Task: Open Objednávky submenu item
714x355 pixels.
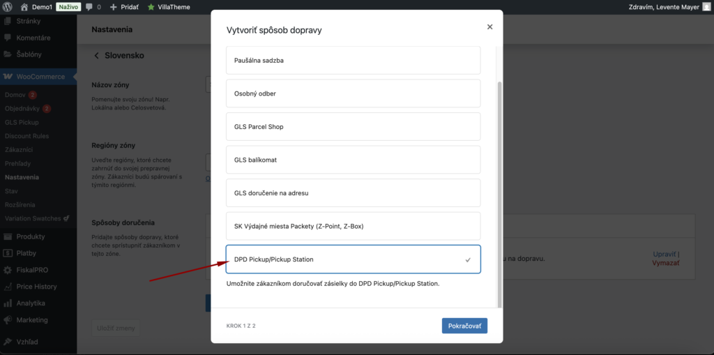Action: pyautogui.click(x=22, y=109)
